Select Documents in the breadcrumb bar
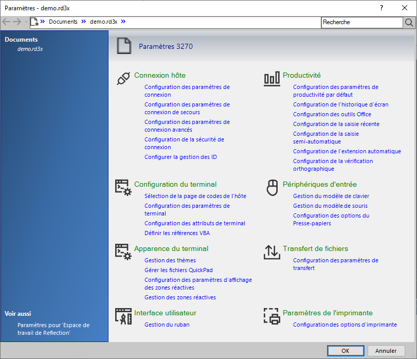 (63, 22)
